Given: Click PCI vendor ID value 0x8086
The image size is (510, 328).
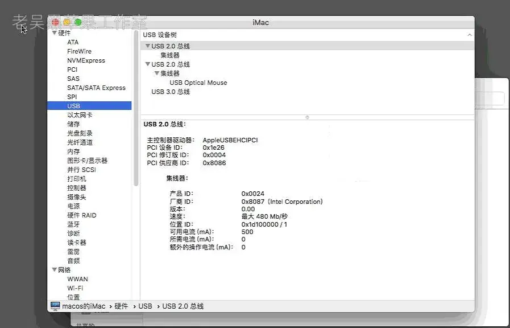Looking at the screenshot, I should pos(214,163).
